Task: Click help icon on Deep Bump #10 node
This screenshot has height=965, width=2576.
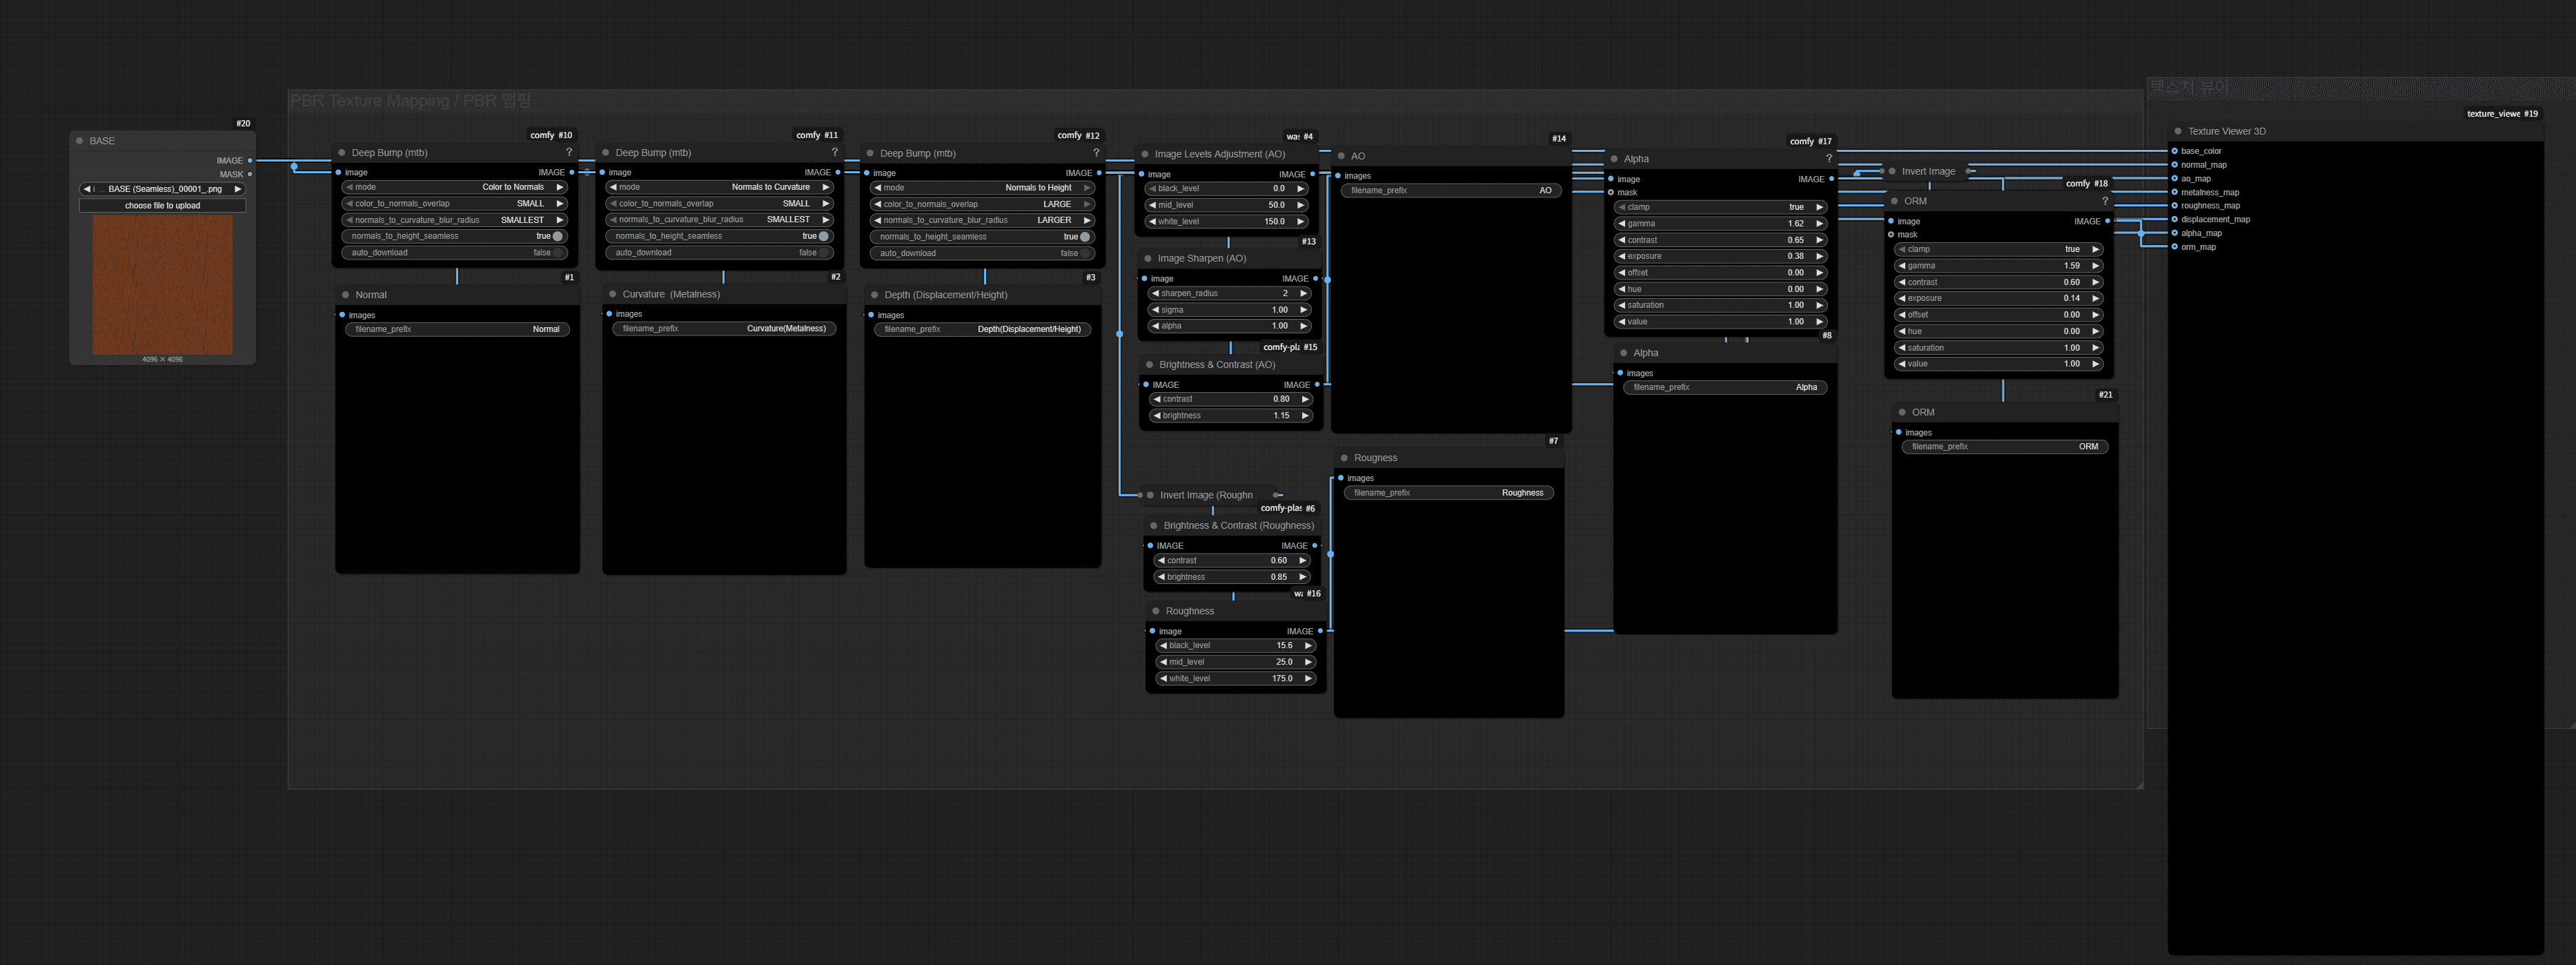Action: point(569,153)
